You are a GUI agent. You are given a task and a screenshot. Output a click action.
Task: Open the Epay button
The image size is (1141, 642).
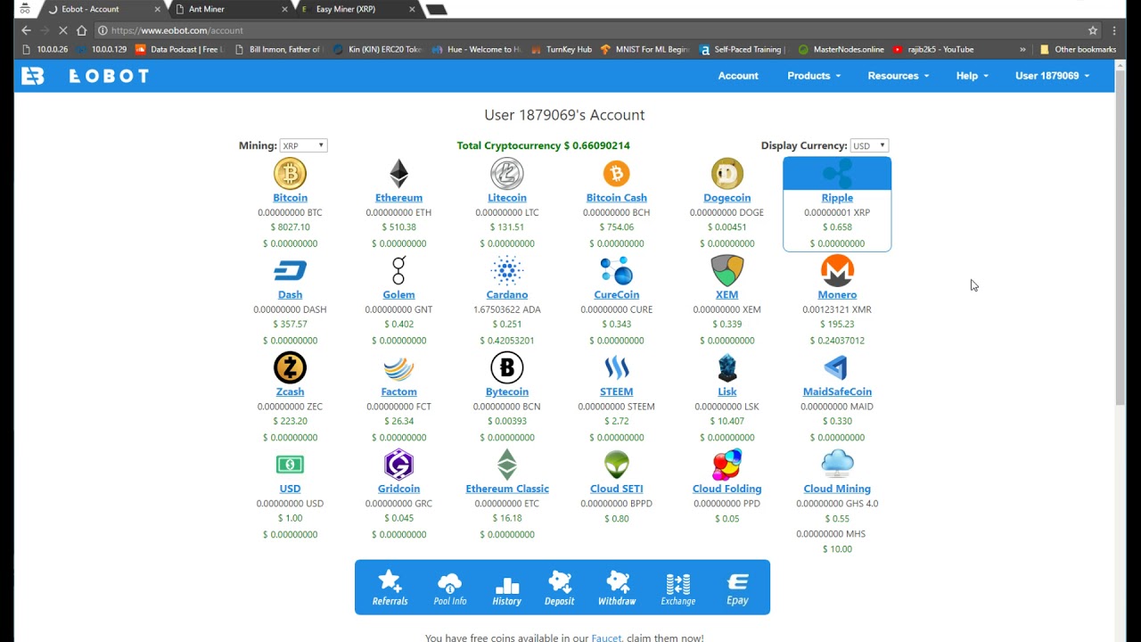click(737, 588)
